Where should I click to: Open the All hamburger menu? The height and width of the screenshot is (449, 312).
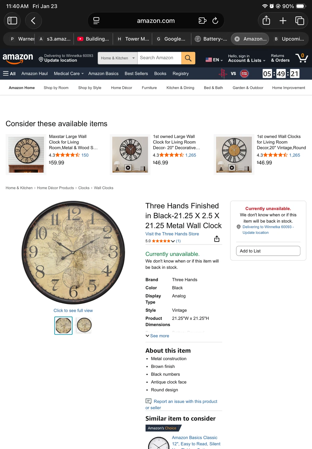tap(9, 74)
